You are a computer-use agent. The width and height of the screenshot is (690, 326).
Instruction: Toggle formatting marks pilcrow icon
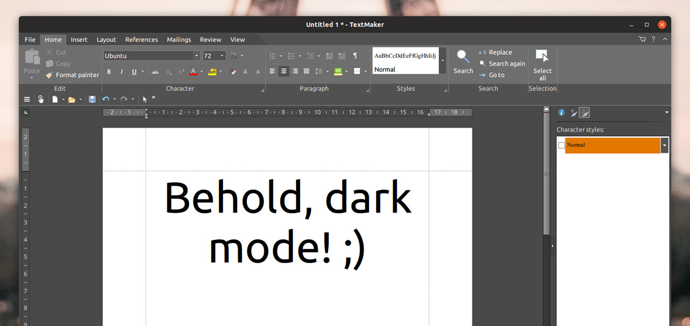pyautogui.click(x=355, y=55)
